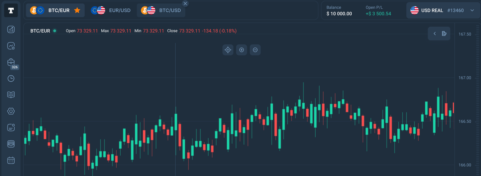Screen dimensions: 481x176
Task: Open the portfolio briefcase icon
Action: [x=11, y=62]
